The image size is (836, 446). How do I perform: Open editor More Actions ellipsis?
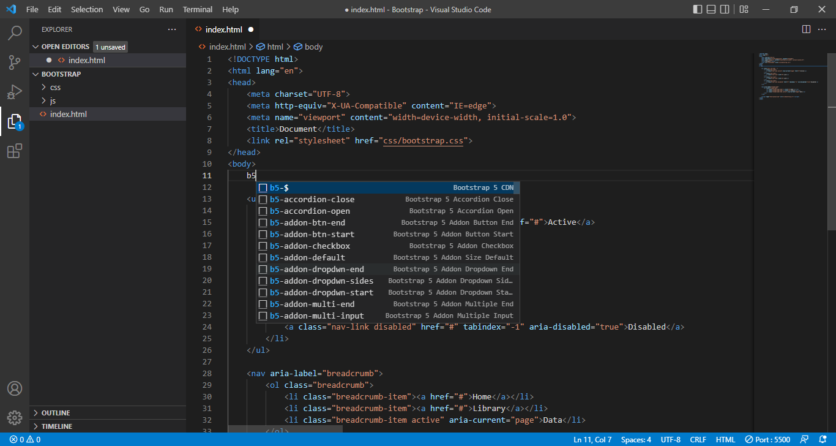(x=822, y=29)
